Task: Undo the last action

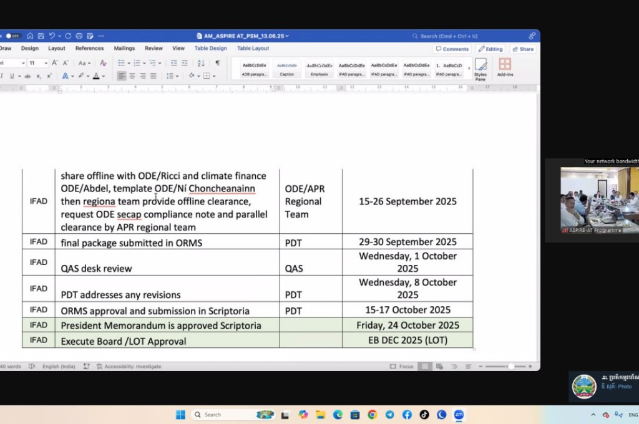Action: tap(52, 36)
